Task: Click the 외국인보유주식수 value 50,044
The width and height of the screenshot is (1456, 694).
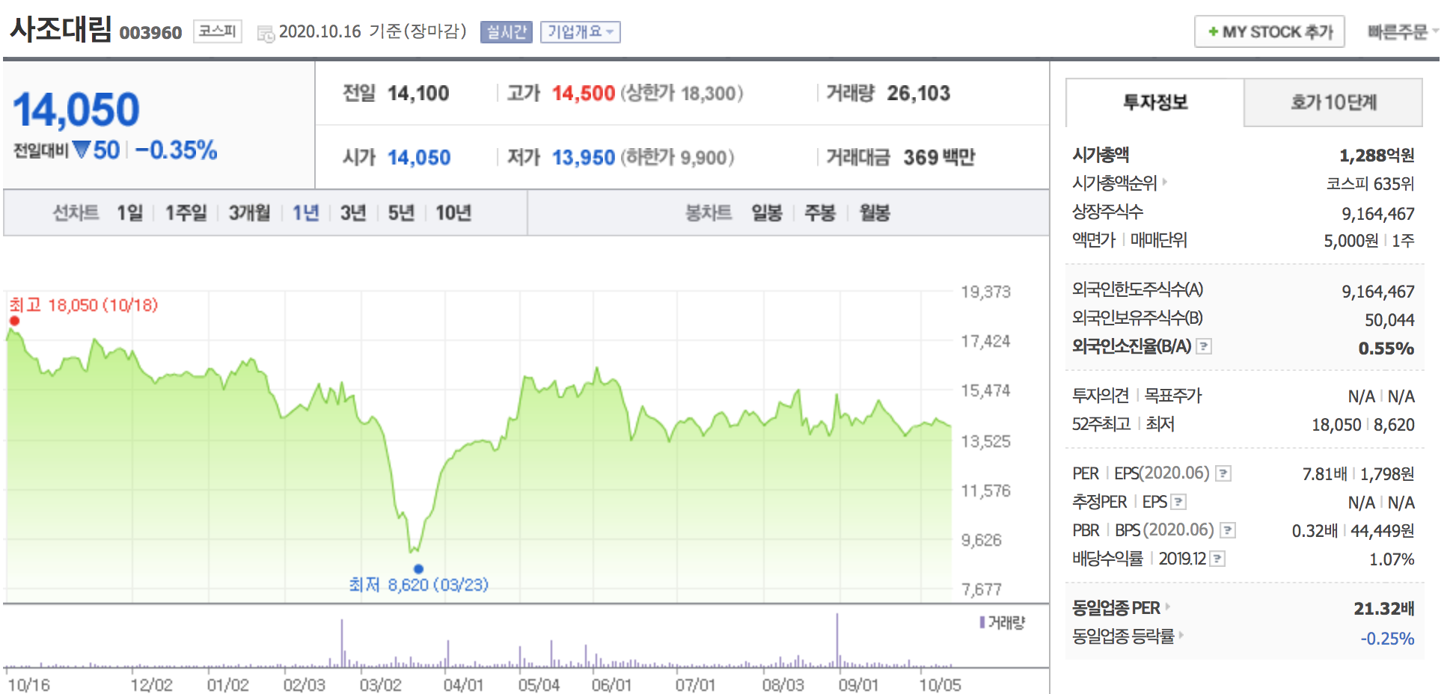Action: click(x=1389, y=320)
